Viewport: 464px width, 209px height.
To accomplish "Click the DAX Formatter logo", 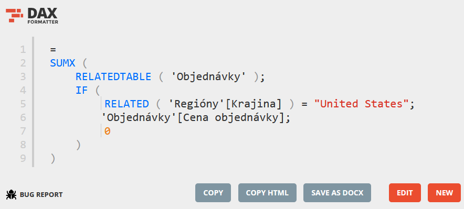I will pyautogui.click(x=32, y=15).
